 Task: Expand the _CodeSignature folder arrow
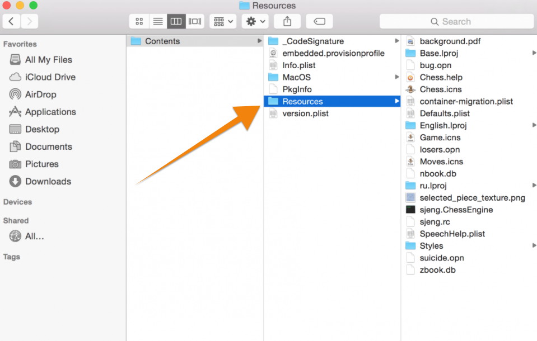396,41
